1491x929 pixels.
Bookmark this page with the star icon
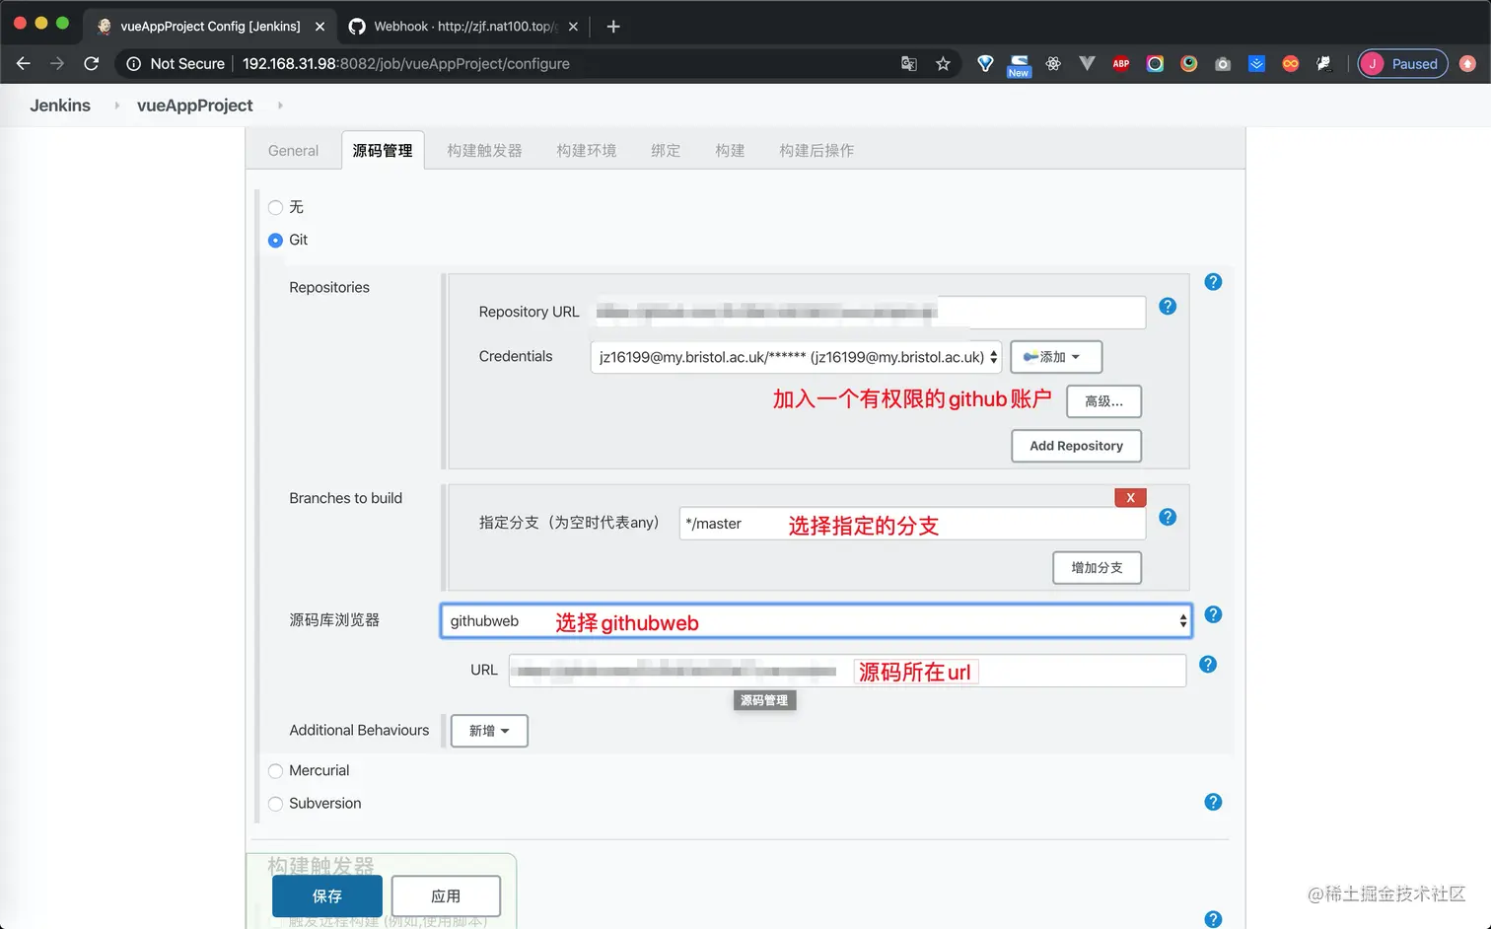(x=943, y=64)
